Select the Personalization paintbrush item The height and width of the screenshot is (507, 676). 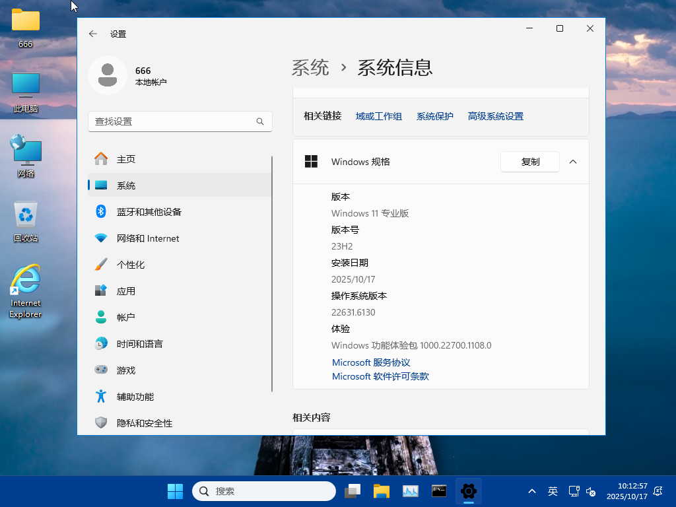(130, 265)
